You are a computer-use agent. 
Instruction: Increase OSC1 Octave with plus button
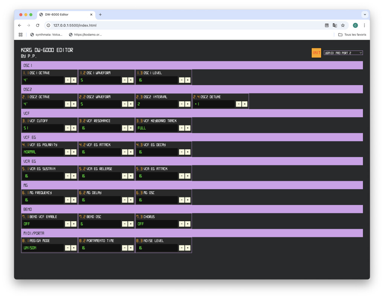(x=74, y=80)
